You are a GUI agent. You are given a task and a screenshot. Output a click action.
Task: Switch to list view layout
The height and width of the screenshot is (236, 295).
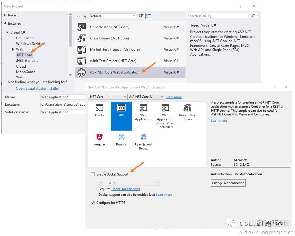149,16
